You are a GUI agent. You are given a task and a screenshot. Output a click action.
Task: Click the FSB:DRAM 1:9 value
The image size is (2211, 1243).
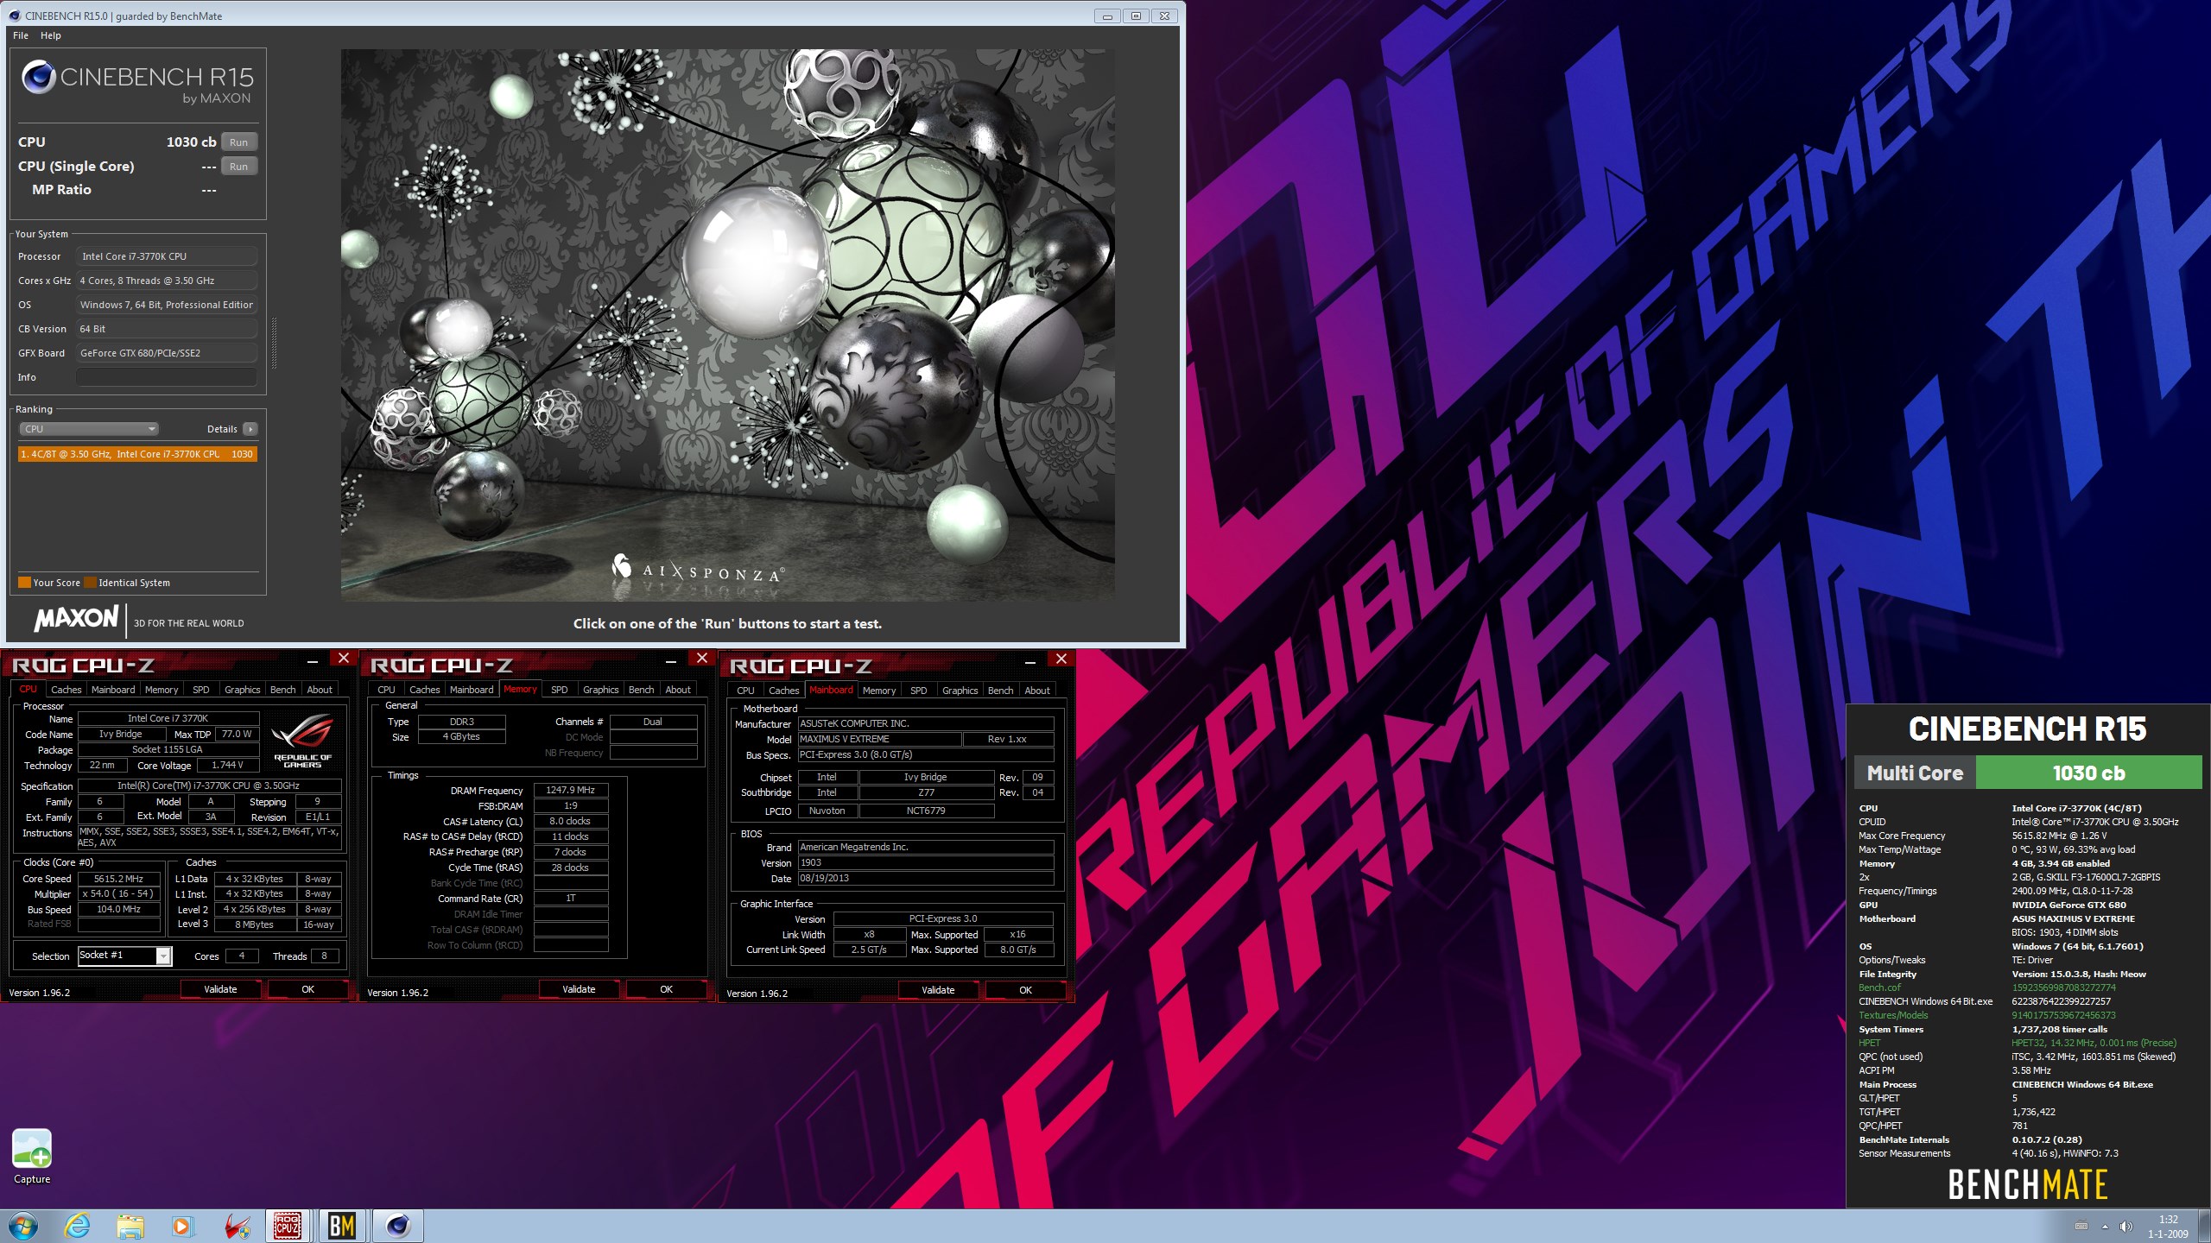571,805
